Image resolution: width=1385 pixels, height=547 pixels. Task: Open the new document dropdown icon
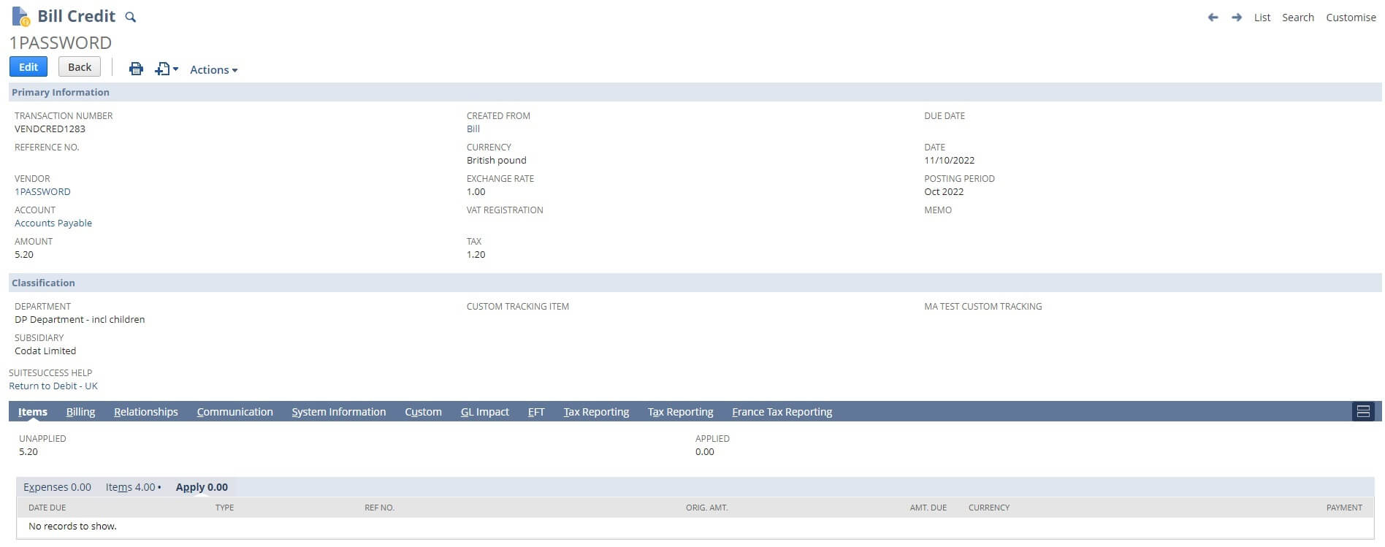[167, 69]
